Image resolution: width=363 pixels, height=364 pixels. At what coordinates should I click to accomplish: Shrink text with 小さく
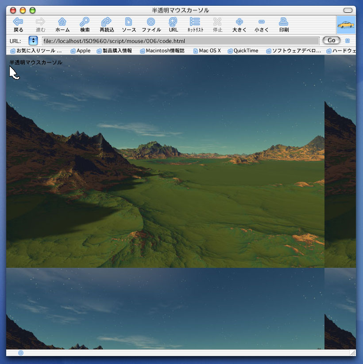[262, 24]
